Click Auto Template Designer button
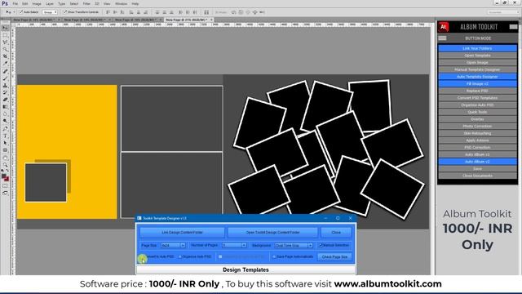Viewport: 522px width, 294px height. click(x=477, y=77)
